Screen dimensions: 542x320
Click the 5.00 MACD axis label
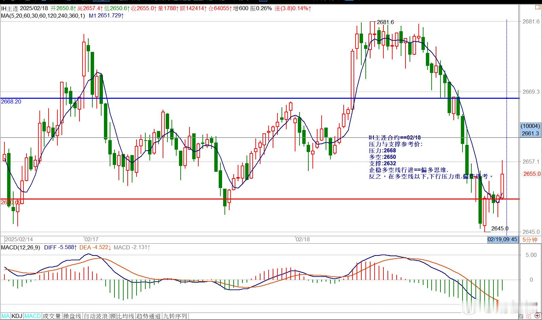click(531, 255)
